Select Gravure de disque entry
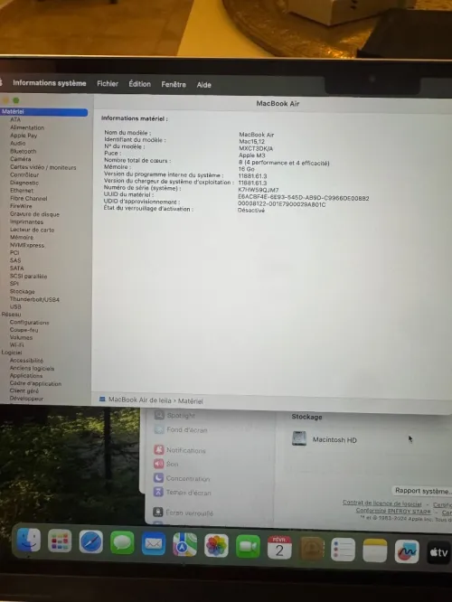 tap(34, 214)
